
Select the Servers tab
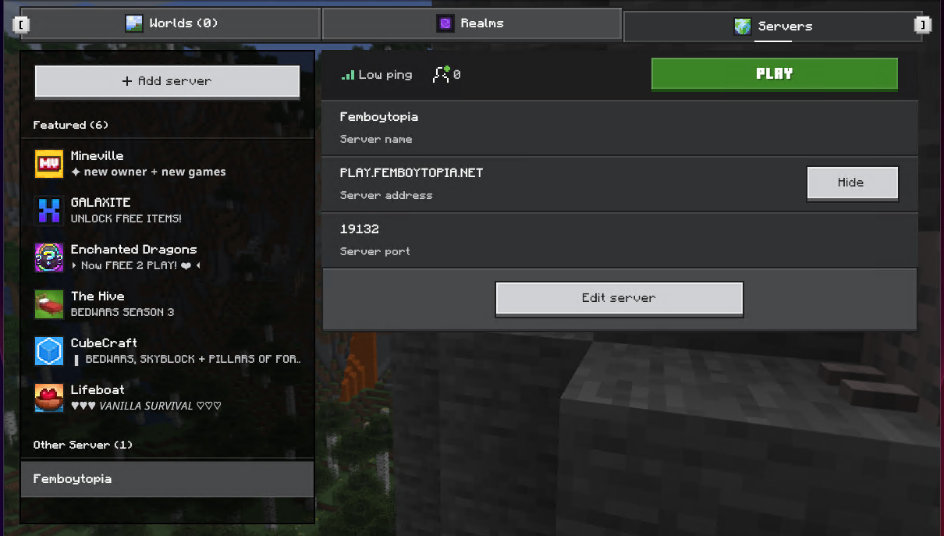772,27
